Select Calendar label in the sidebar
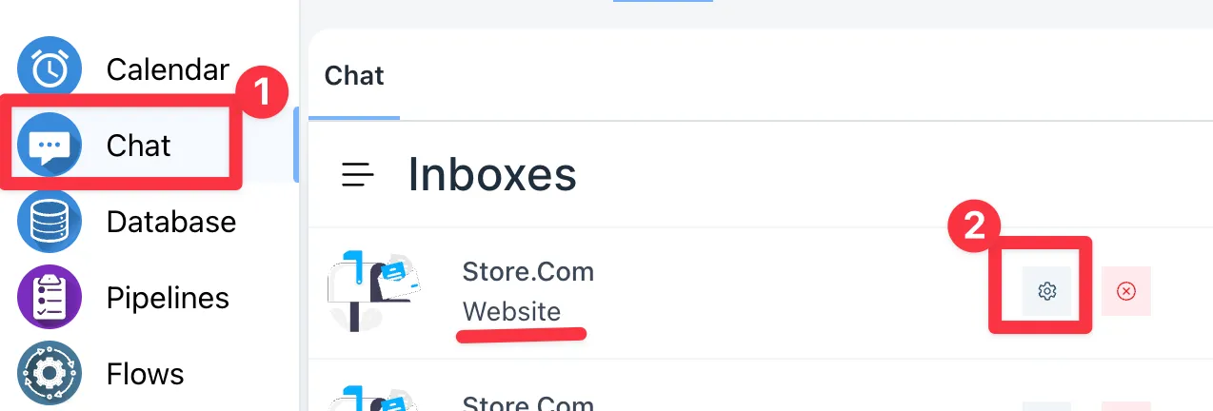The height and width of the screenshot is (411, 1213). click(x=168, y=69)
